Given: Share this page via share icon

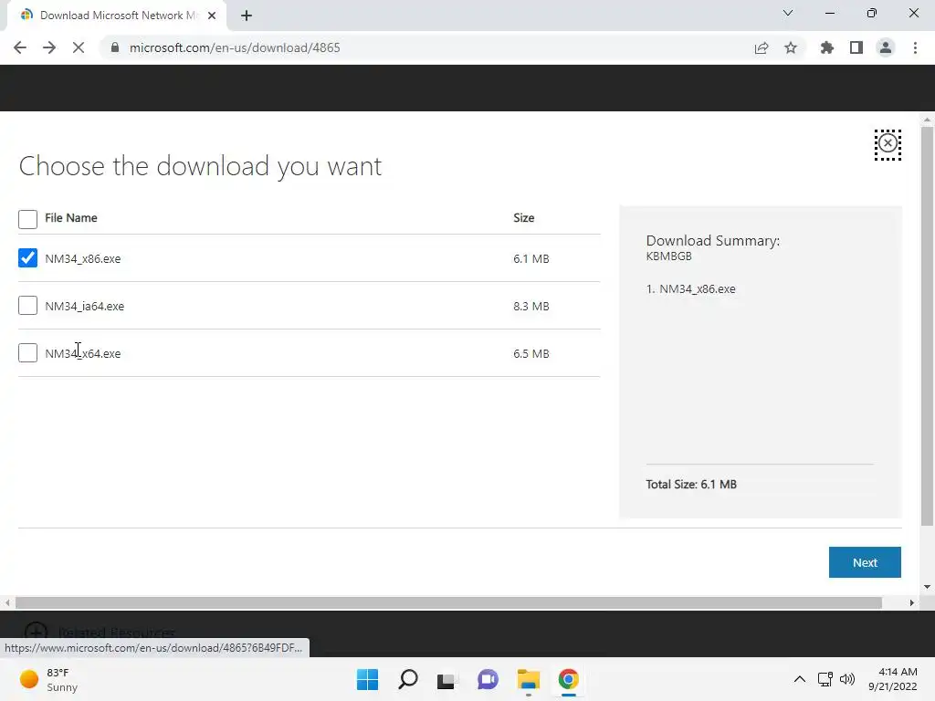Looking at the screenshot, I should pos(762,47).
